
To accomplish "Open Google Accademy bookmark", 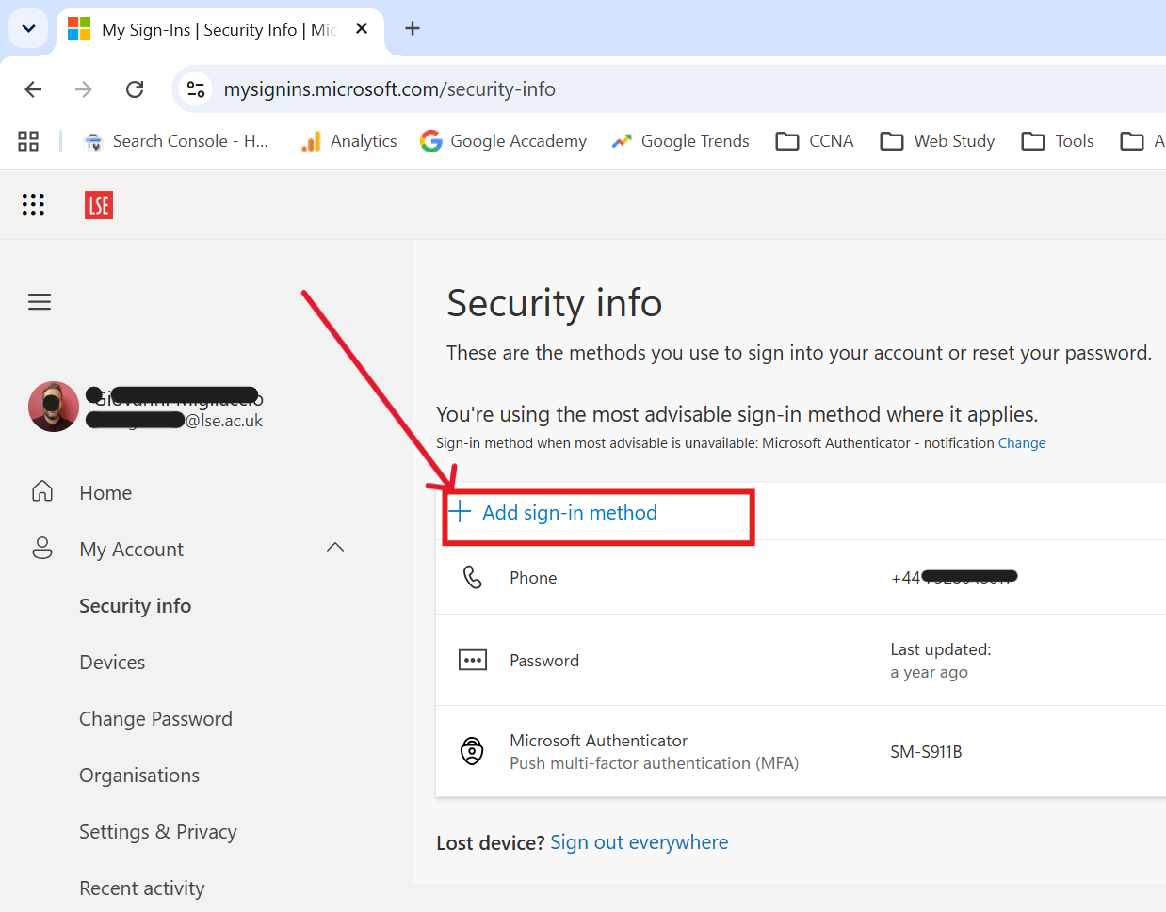I will coord(504,141).
